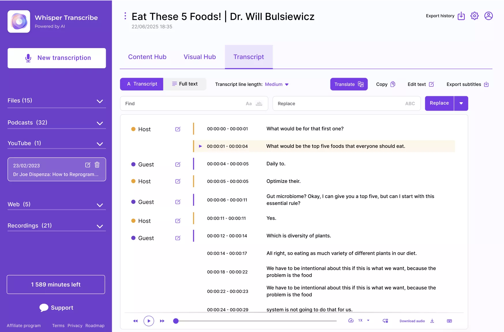Toggle match case in Find field
This screenshot has height=332, width=504.
point(249,104)
